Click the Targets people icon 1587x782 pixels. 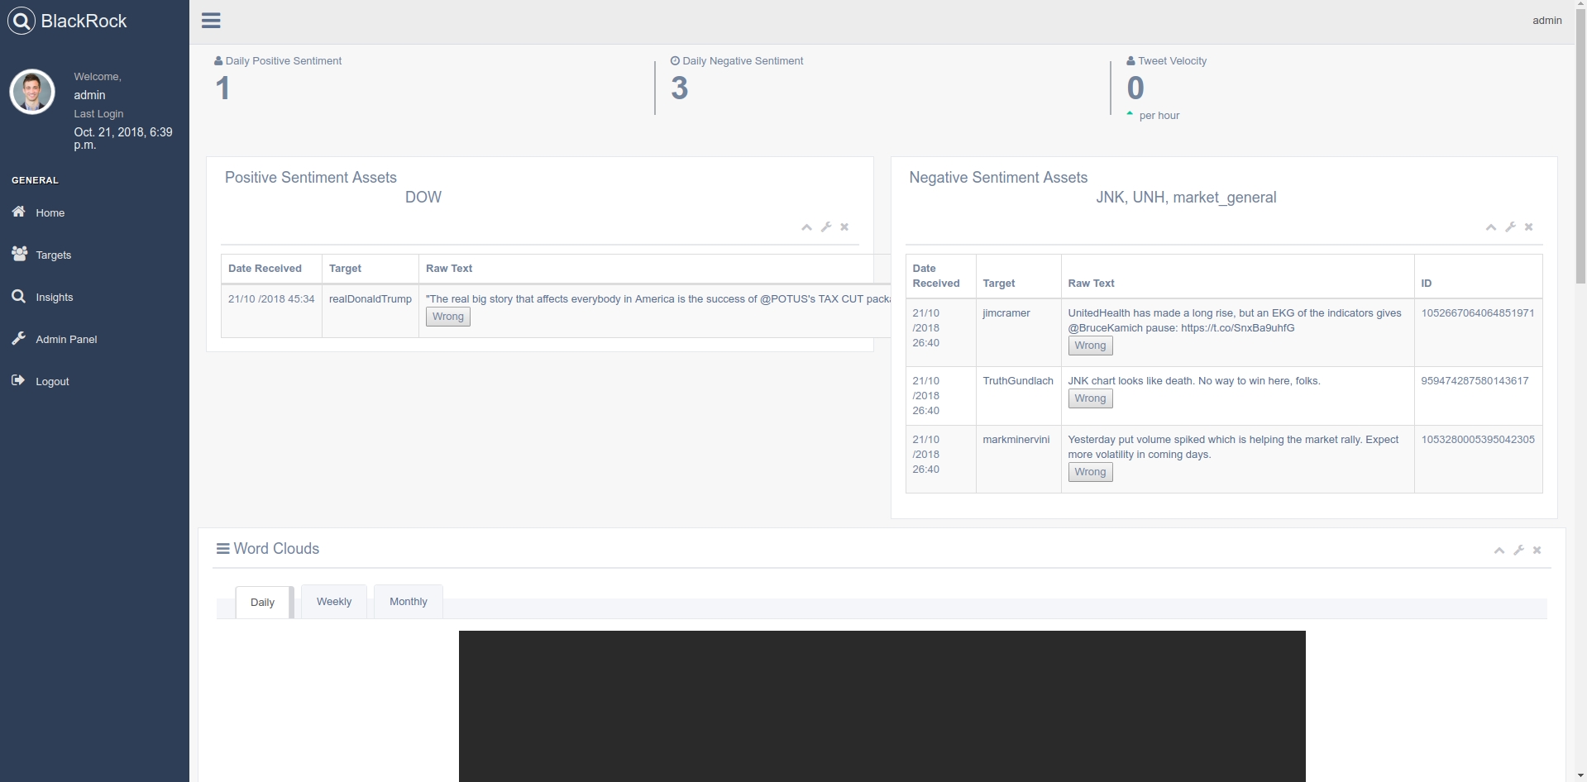click(x=19, y=254)
